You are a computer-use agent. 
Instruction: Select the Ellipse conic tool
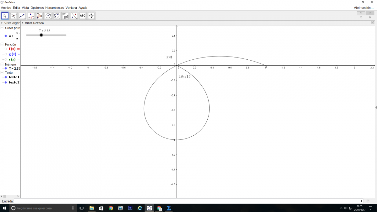click(57, 16)
